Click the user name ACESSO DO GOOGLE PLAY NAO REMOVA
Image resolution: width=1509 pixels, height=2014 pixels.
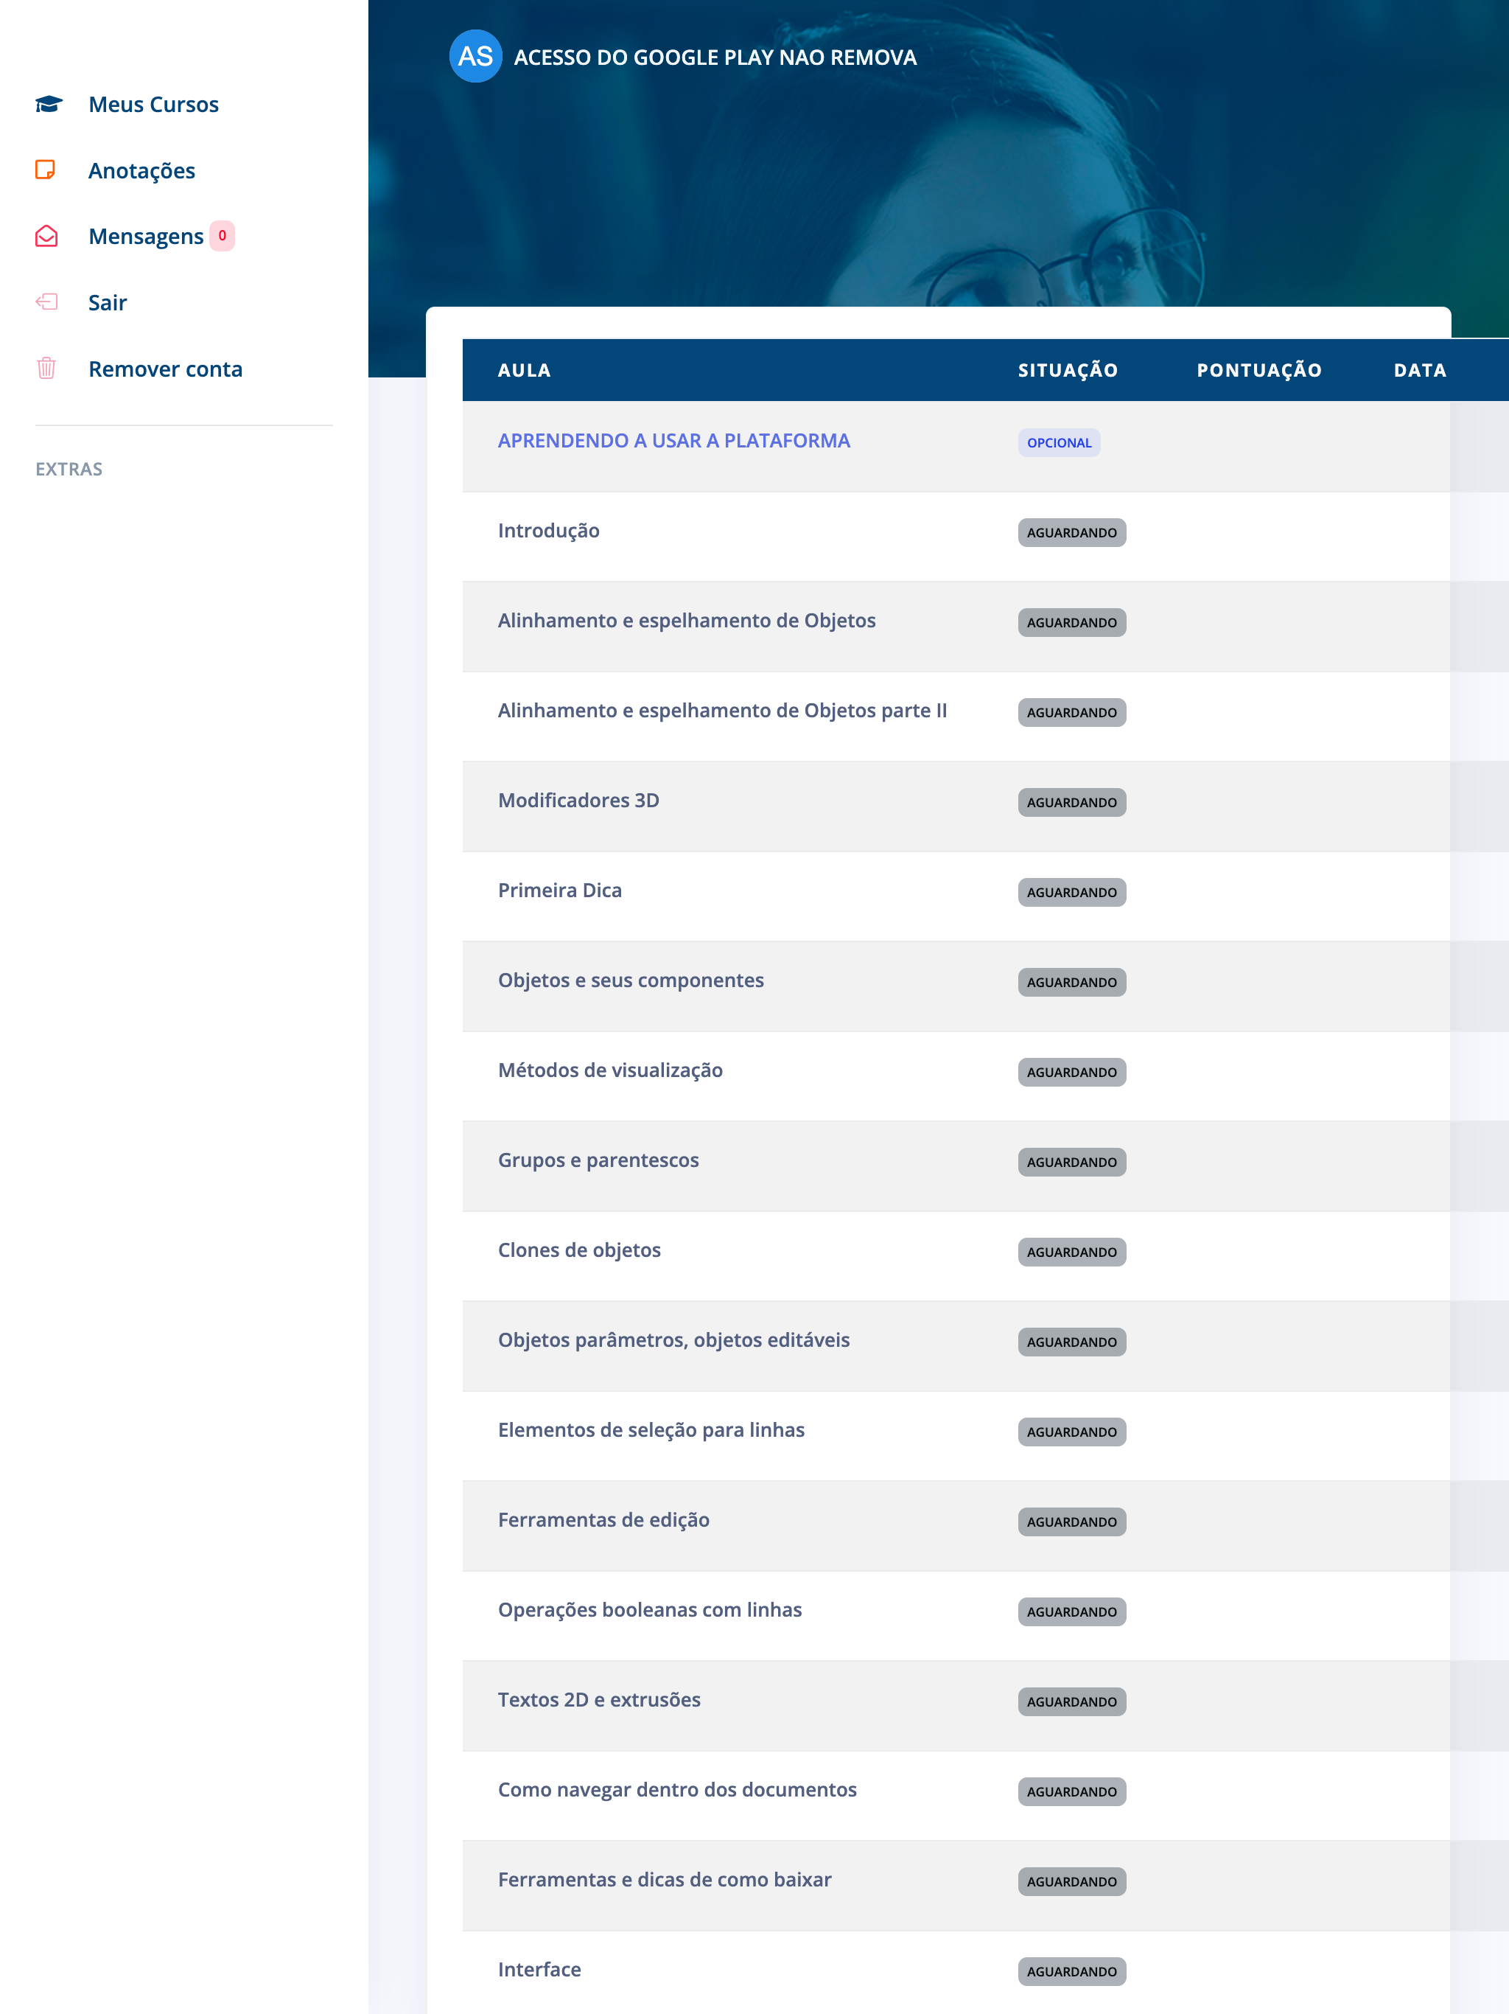tap(715, 58)
